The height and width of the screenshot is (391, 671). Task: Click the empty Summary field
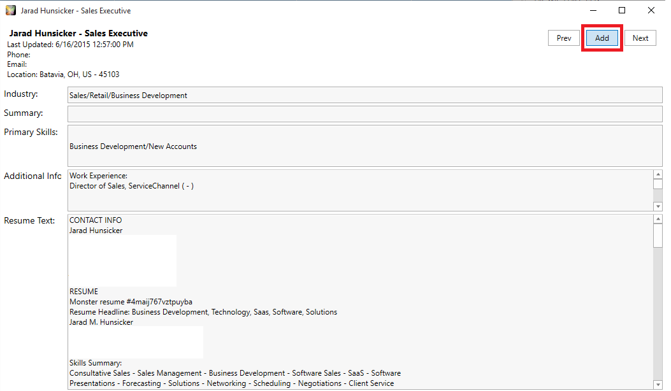364,114
